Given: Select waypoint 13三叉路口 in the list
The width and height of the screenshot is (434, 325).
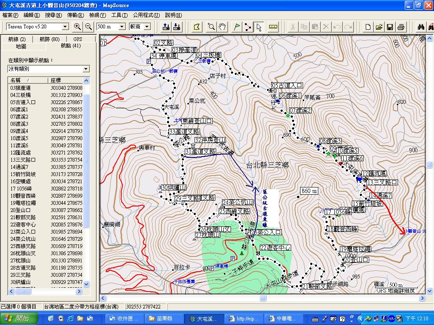Looking at the screenshot, I should coord(23,160).
